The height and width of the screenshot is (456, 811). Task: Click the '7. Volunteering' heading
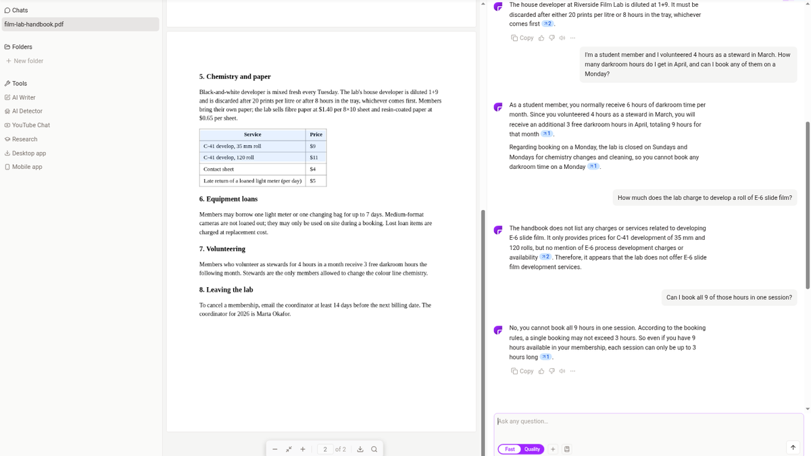click(222, 249)
